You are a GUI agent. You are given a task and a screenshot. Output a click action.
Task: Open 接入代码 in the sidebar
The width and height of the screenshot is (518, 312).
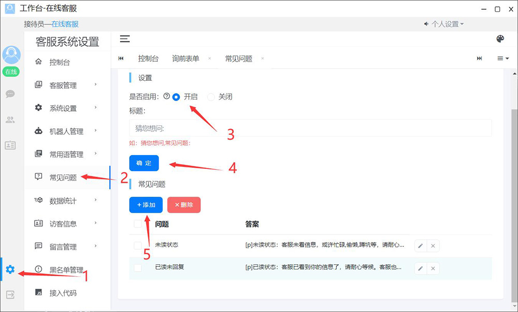[x=63, y=293]
